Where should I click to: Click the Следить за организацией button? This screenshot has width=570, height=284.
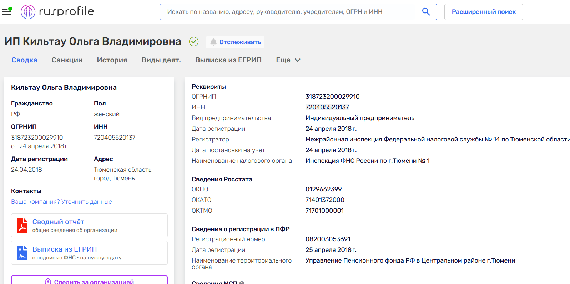tap(89, 280)
